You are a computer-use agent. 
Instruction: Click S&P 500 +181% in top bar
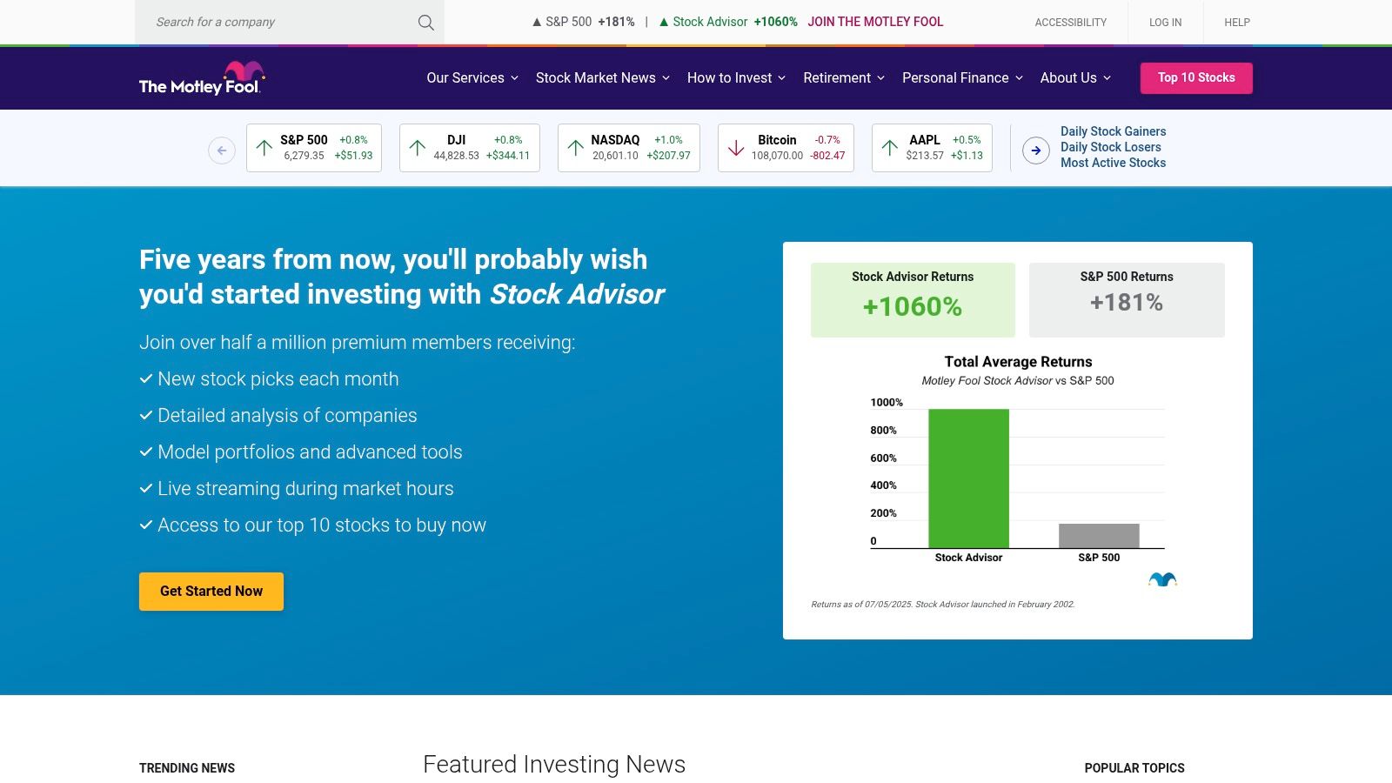click(x=583, y=22)
